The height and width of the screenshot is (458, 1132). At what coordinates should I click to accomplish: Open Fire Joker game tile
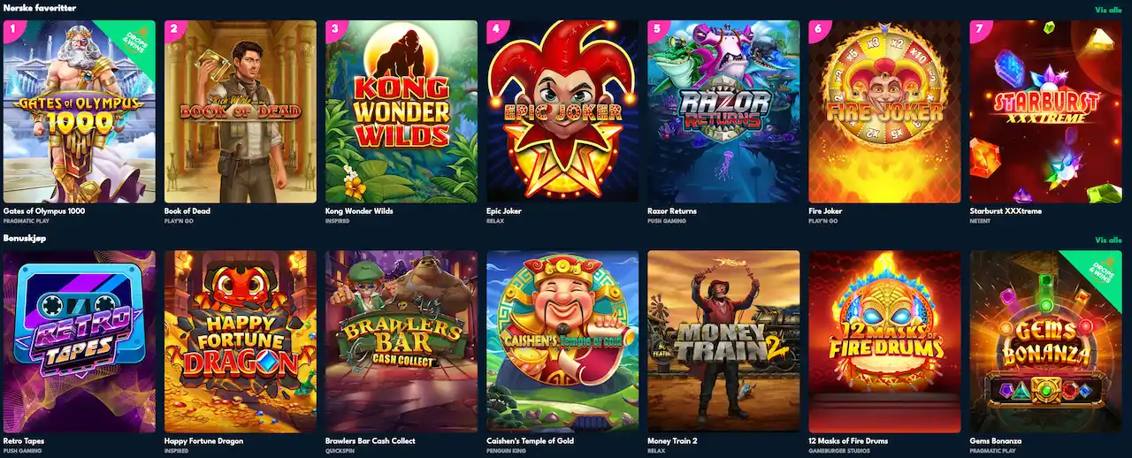click(x=884, y=112)
